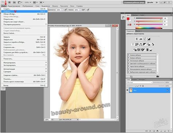Screen dimensions: 173x133
Task: Add a Selective Color adjustment icon
Action: (151, 50)
